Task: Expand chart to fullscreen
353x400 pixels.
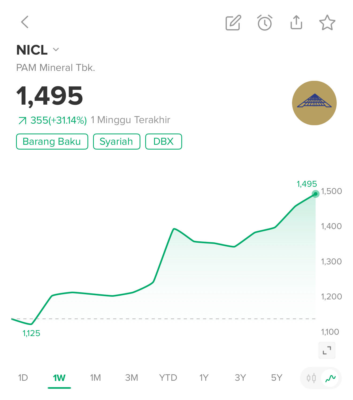Action: pos(327,350)
